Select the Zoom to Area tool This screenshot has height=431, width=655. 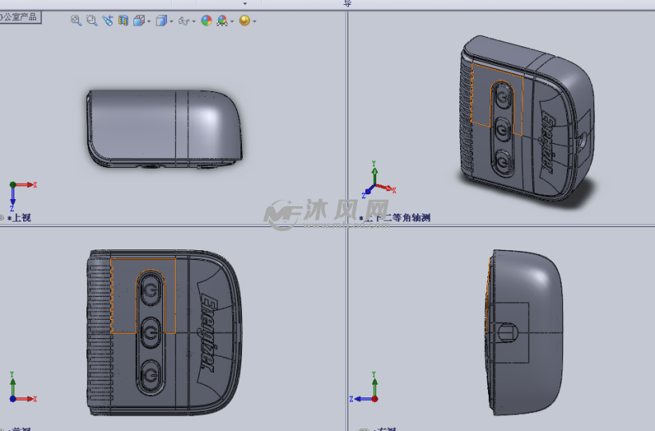92,21
